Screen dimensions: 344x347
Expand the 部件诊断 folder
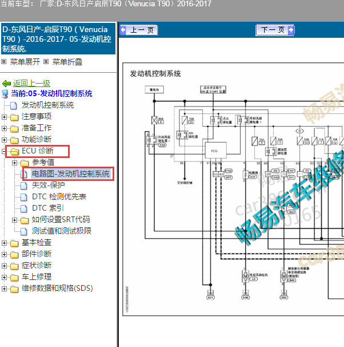(4, 255)
